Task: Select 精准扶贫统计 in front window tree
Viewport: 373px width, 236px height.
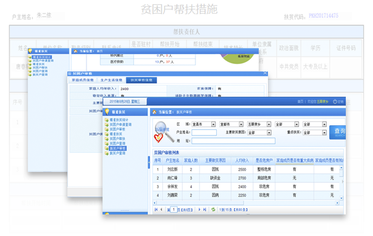Action: (x=119, y=120)
